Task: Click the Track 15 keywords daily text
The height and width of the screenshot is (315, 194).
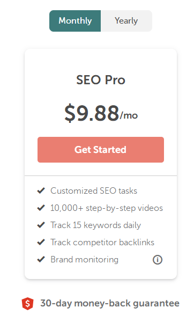Action: point(96,225)
